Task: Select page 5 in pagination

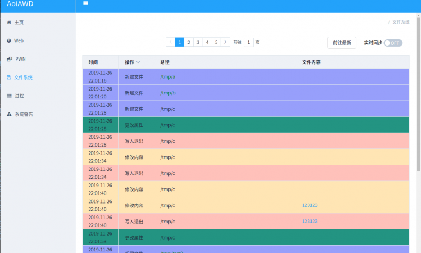Action: (x=216, y=42)
